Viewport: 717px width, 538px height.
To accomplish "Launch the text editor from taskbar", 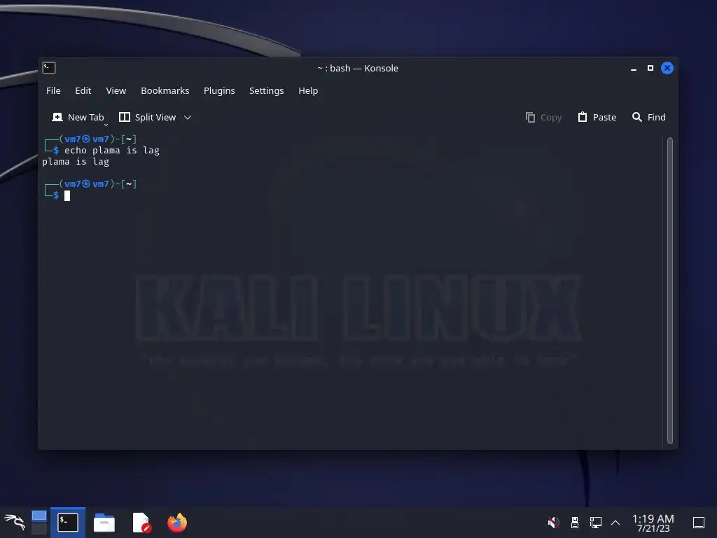I will [141, 523].
